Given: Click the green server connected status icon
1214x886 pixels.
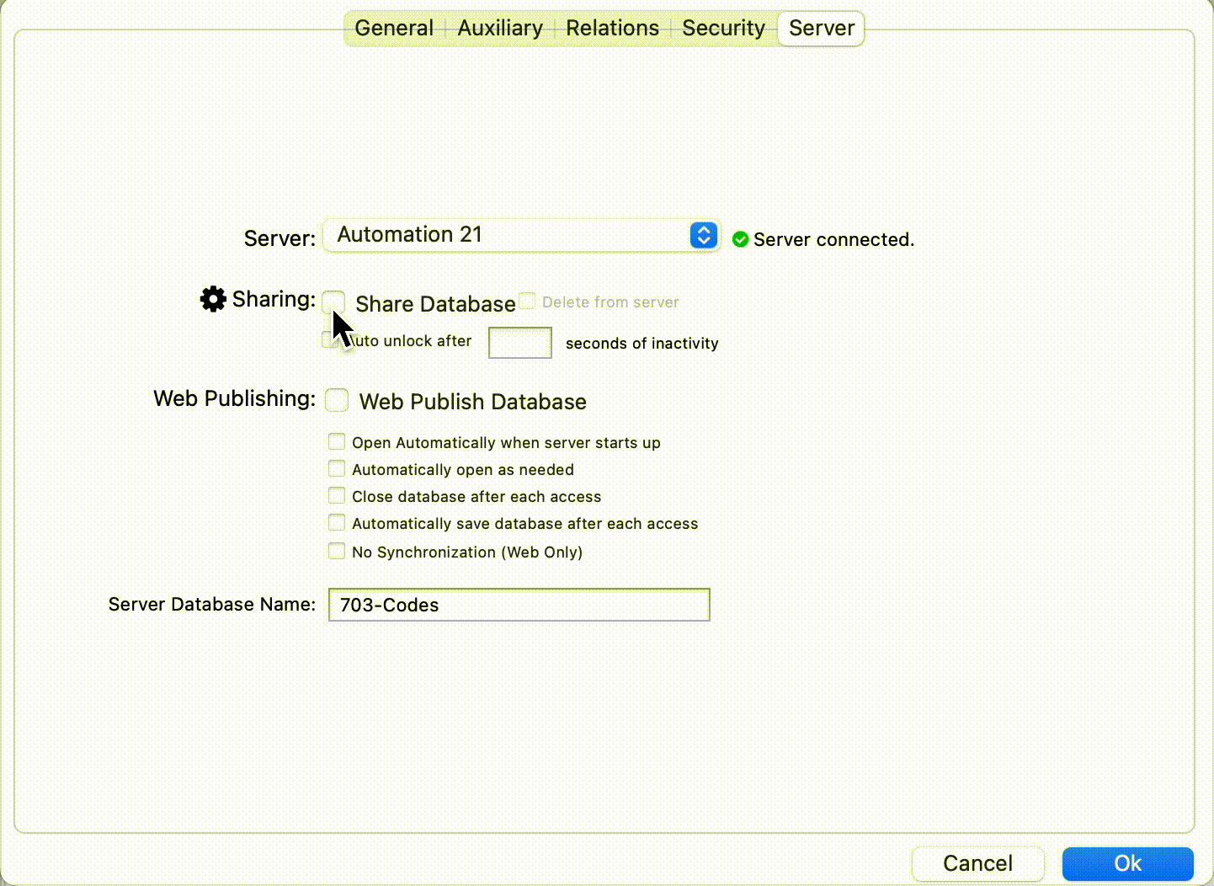Looking at the screenshot, I should coord(740,240).
